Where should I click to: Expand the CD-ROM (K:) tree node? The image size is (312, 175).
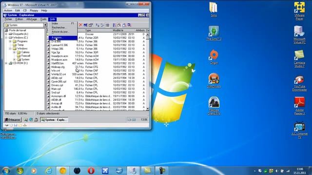coord(6,63)
